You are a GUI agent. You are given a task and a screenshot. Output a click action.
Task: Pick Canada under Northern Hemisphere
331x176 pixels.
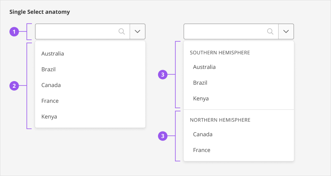(203, 134)
